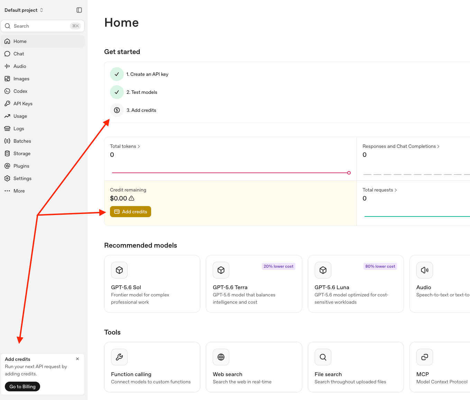470x400 pixels.
Task: Expand Total tokens details via chevron
Action: [139, 146]
